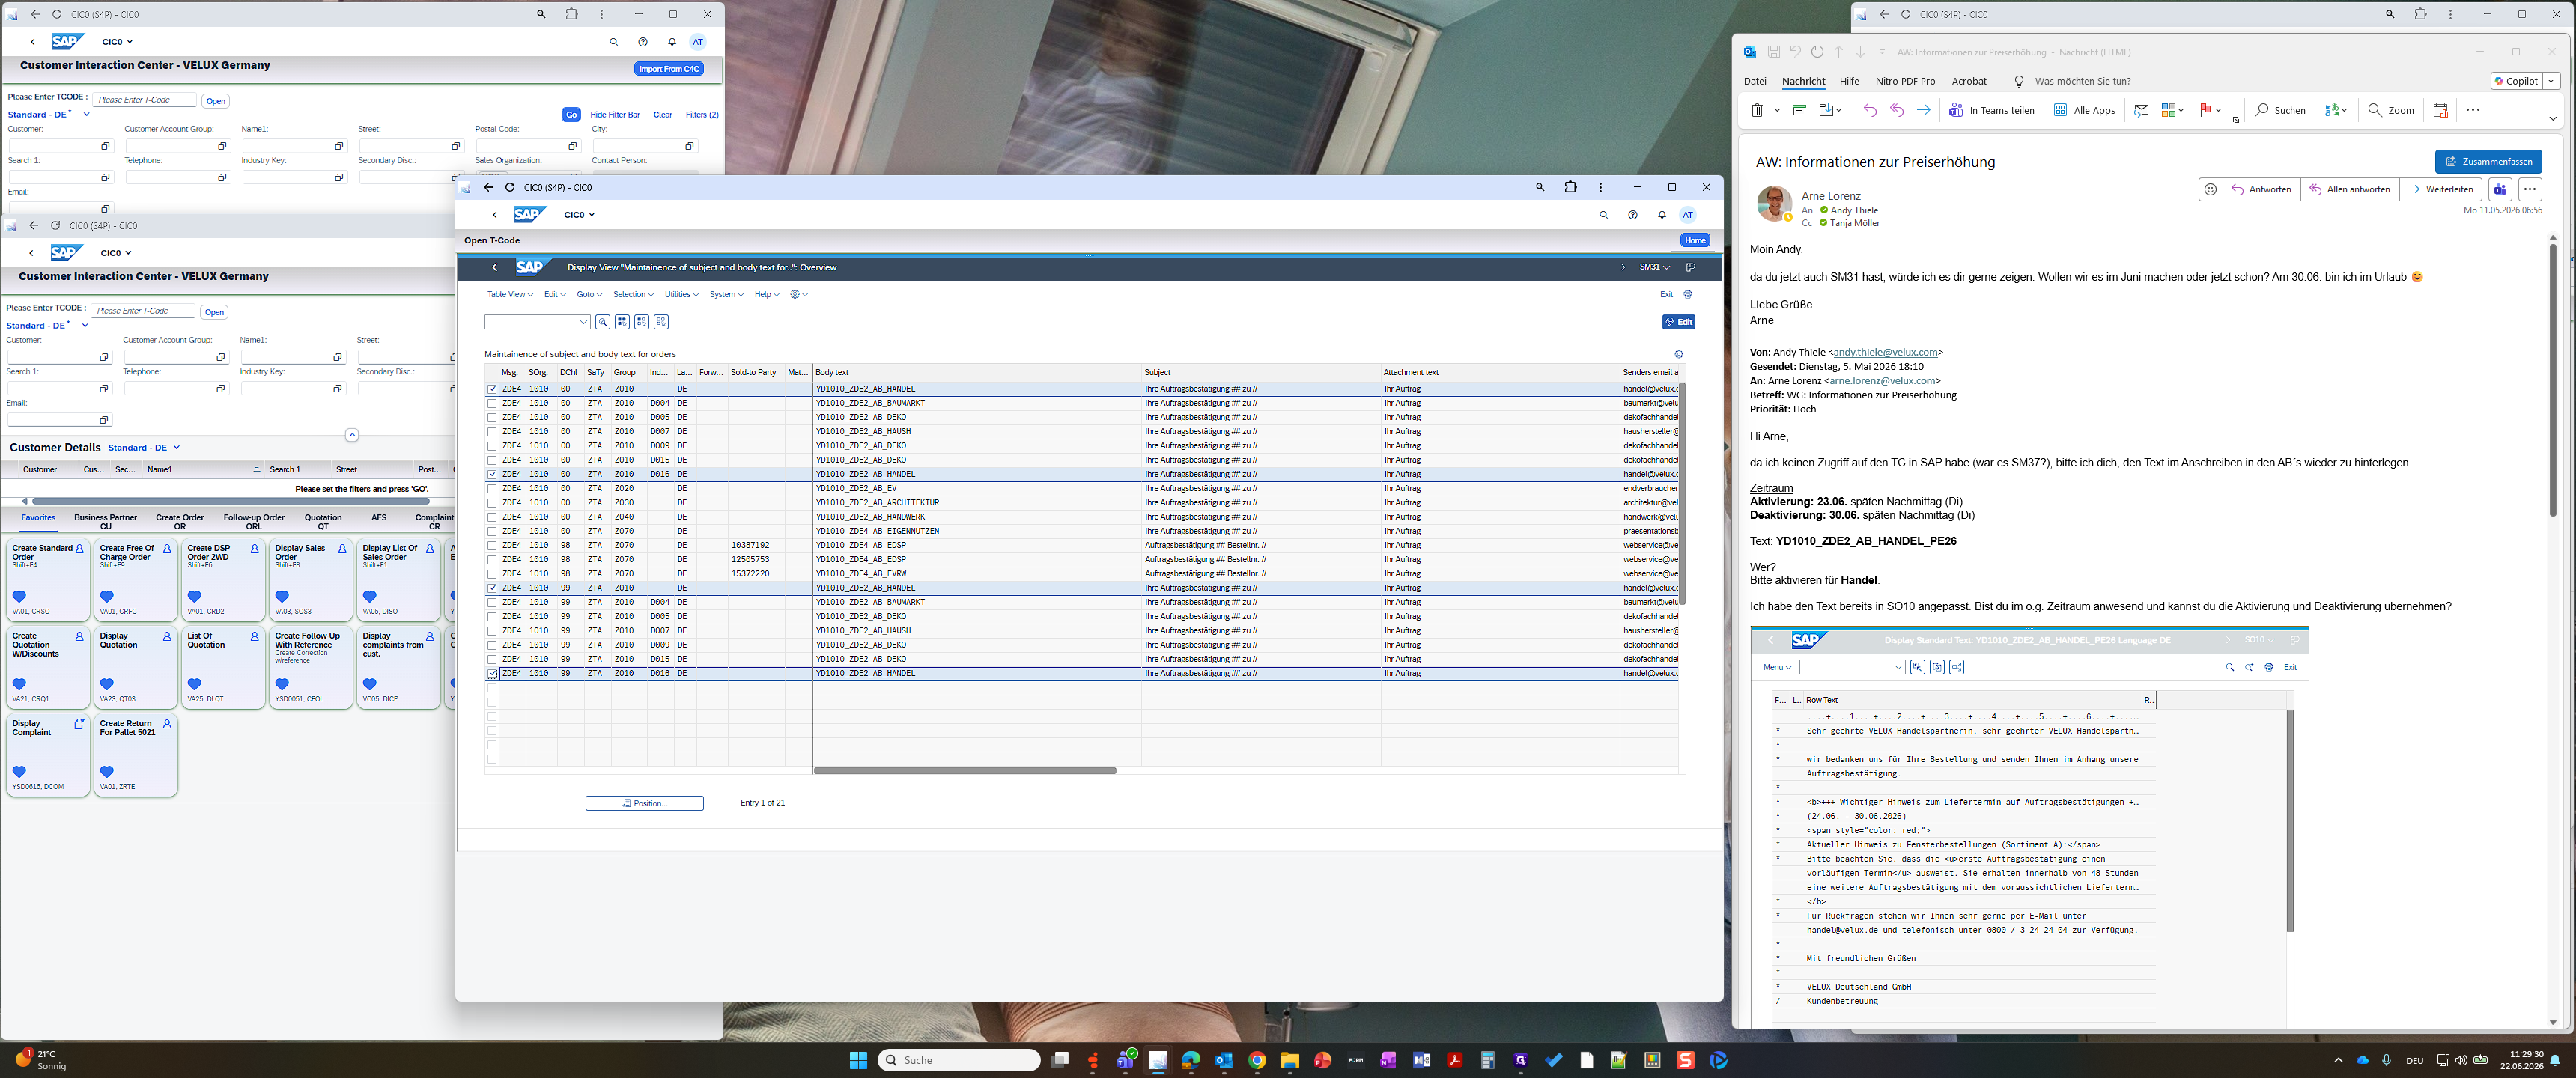Click Forward arrow icon in Outlook ribbon
The image size is (2576, 1078).
[1923, 110]
